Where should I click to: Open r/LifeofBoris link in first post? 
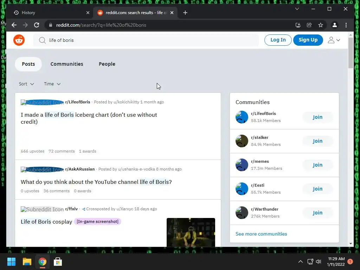pyautogui.click(x=78, y=102)
